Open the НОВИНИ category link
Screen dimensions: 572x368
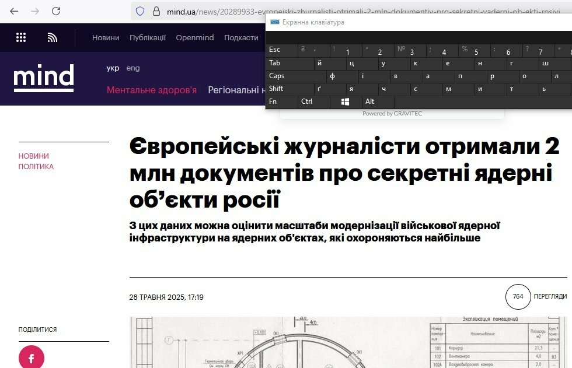pyautogui.click(x=34, y=156)
